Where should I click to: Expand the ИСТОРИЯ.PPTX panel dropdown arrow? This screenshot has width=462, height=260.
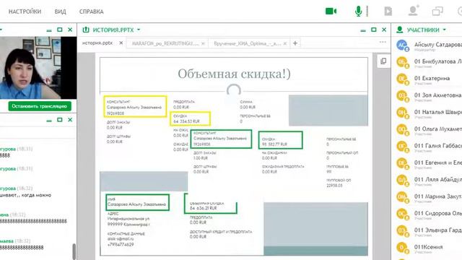coord(139,30)
